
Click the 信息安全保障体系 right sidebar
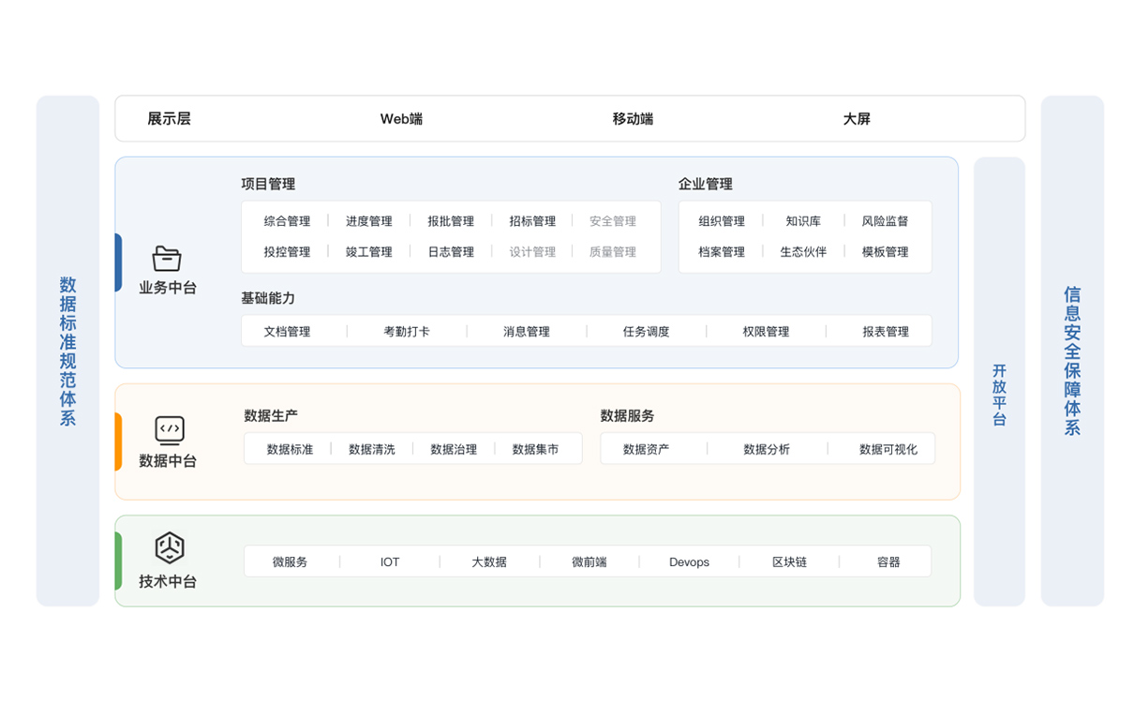pyautogui.click(x=1072, y=361)
